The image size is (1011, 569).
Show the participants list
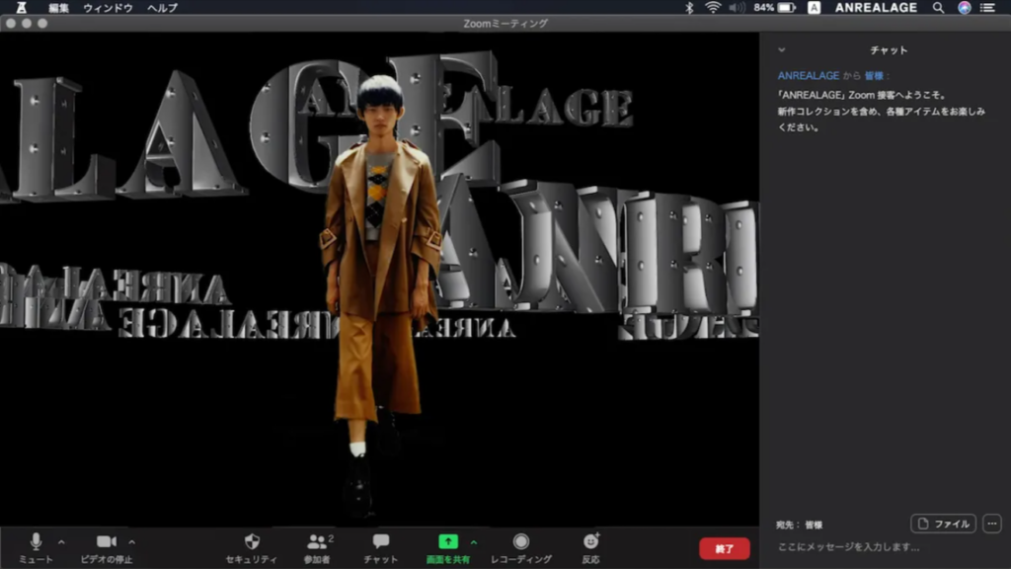317,548
